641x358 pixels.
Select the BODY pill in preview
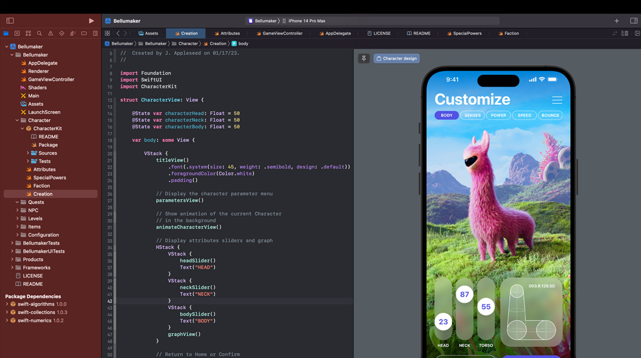click(446, 115)
